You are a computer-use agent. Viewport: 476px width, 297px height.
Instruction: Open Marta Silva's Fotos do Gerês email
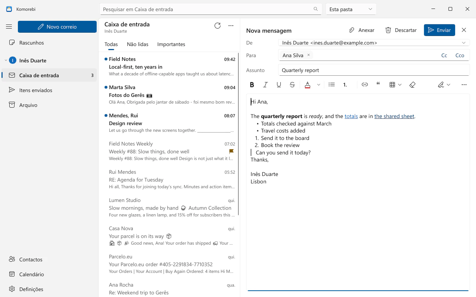pyautogui.click(x=170, y=95)
